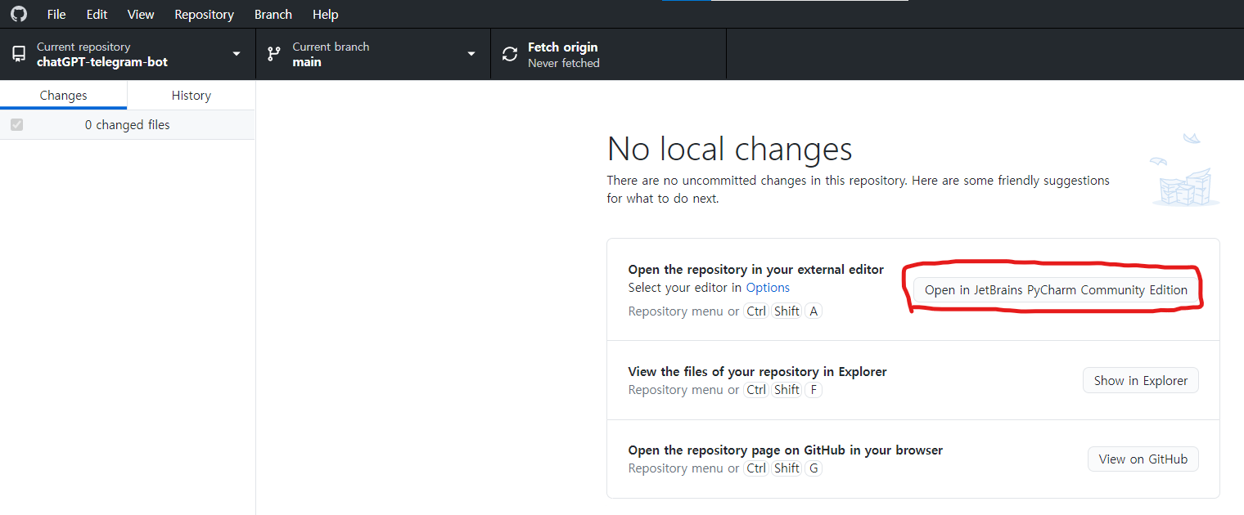Switch to the Changes tab
Screen dimensions: 1244x515
[63, 96]
